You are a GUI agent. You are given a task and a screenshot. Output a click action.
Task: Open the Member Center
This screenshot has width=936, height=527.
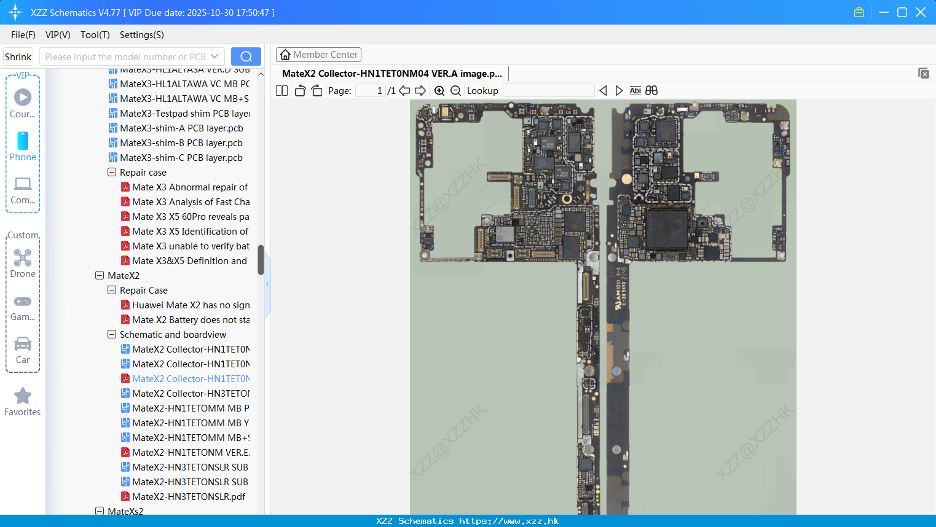318,55
